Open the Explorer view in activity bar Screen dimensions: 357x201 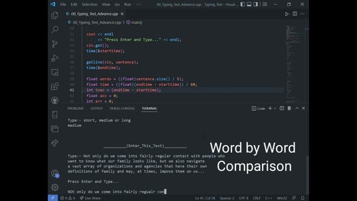[x=55, y=16]
